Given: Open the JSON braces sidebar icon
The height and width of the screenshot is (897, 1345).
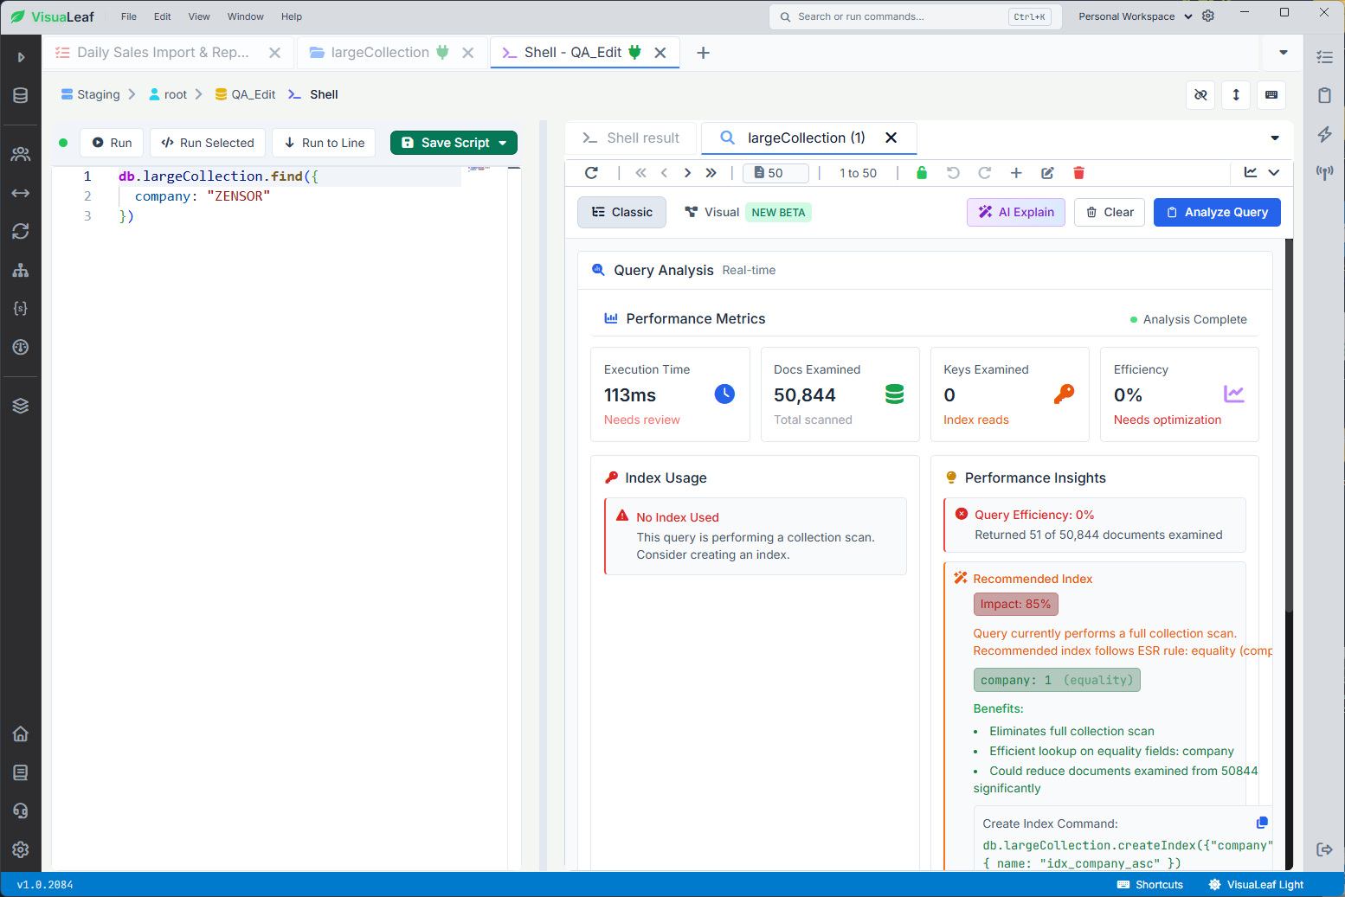Looking at the screenshot, I should (21, 308).
